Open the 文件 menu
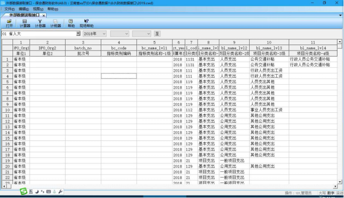 10,9
